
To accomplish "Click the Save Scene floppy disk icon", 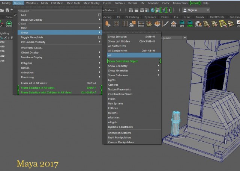I will click(x=7, y=10).
